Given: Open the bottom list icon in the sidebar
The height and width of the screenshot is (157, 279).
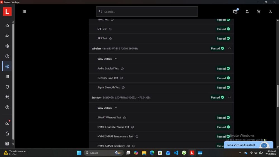Looking at the screenshot, I should coord(7,144).
